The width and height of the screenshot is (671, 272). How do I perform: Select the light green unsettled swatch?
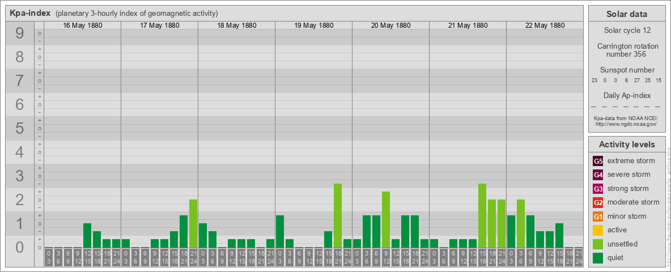[598, 244]
